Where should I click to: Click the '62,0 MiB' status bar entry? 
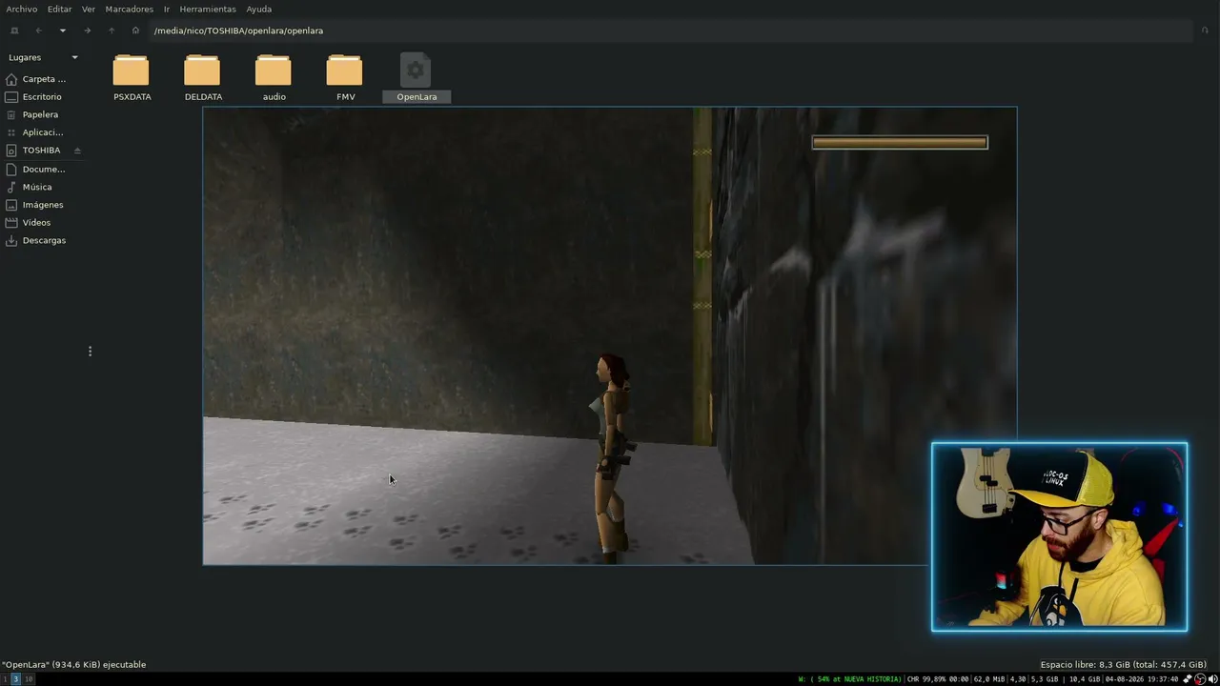point(989,679)
